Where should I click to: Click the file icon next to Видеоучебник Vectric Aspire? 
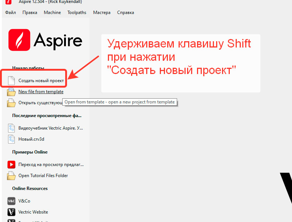coord(11,128)
